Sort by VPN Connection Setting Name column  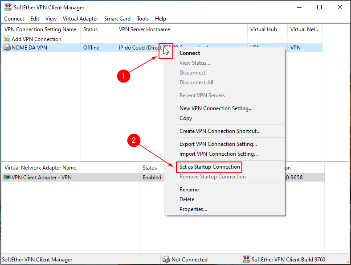(x=41, y=29)
